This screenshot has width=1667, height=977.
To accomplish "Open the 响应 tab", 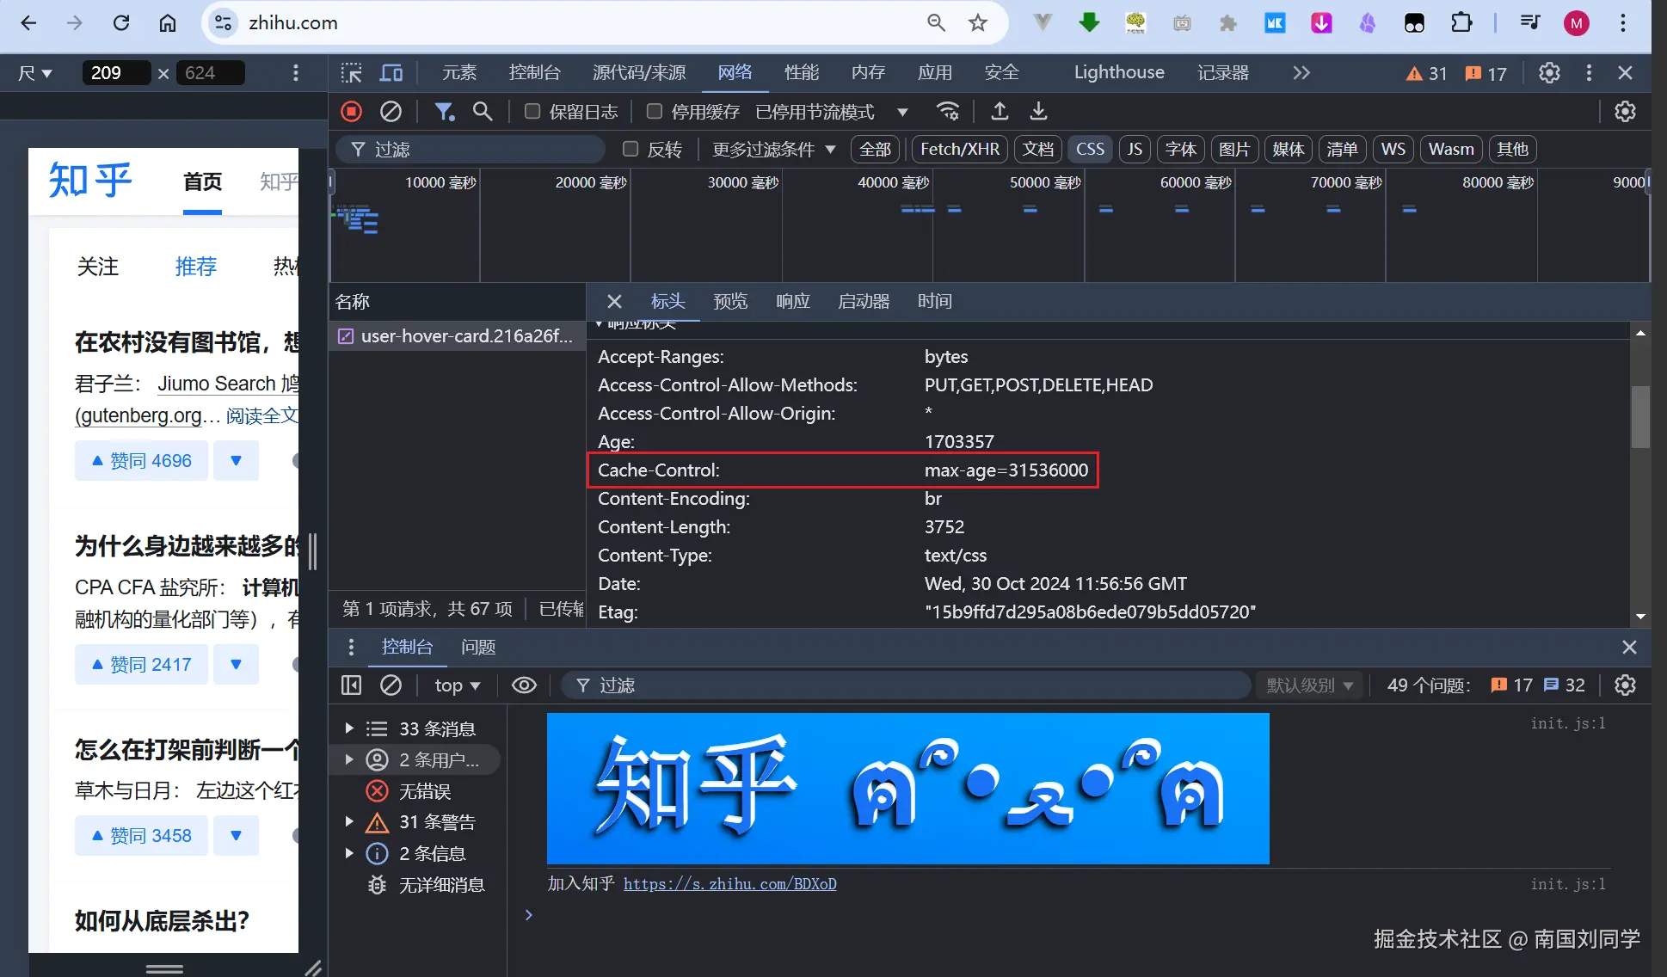I will click(x=792, y=301).
